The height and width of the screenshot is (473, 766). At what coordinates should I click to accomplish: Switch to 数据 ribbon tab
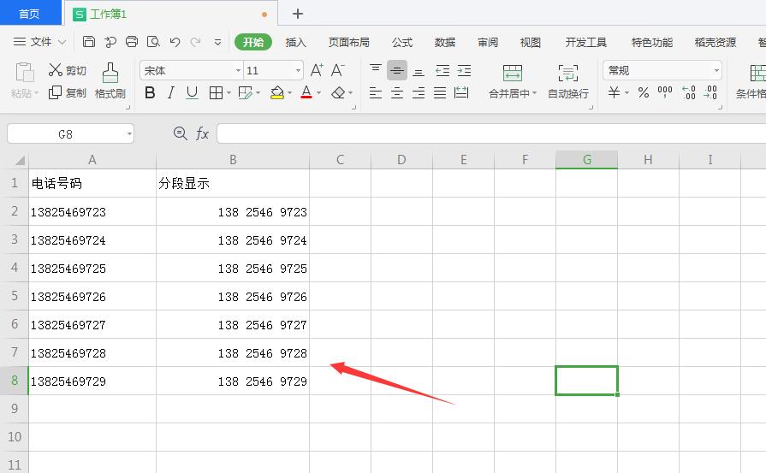(444, 43)
